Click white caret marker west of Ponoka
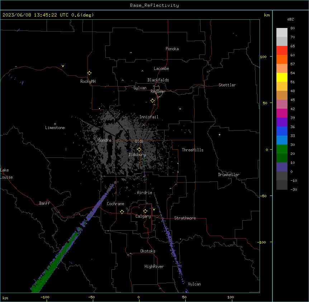Viewport: 309px width, 302px height. pos(131,53)
